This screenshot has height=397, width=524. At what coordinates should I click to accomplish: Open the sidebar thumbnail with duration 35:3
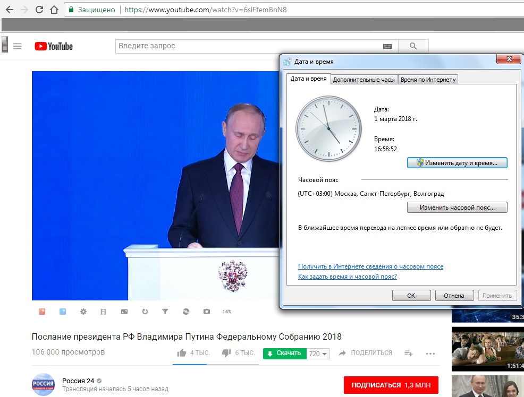(x=487, y=316)
